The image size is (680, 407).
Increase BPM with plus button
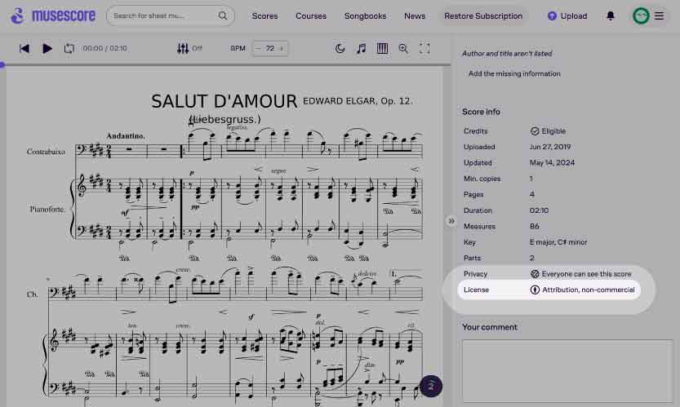click(282, 49)
